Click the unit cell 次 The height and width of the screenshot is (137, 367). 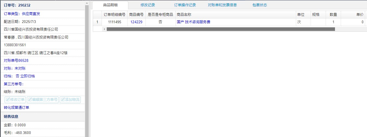(x=303, y=22)
